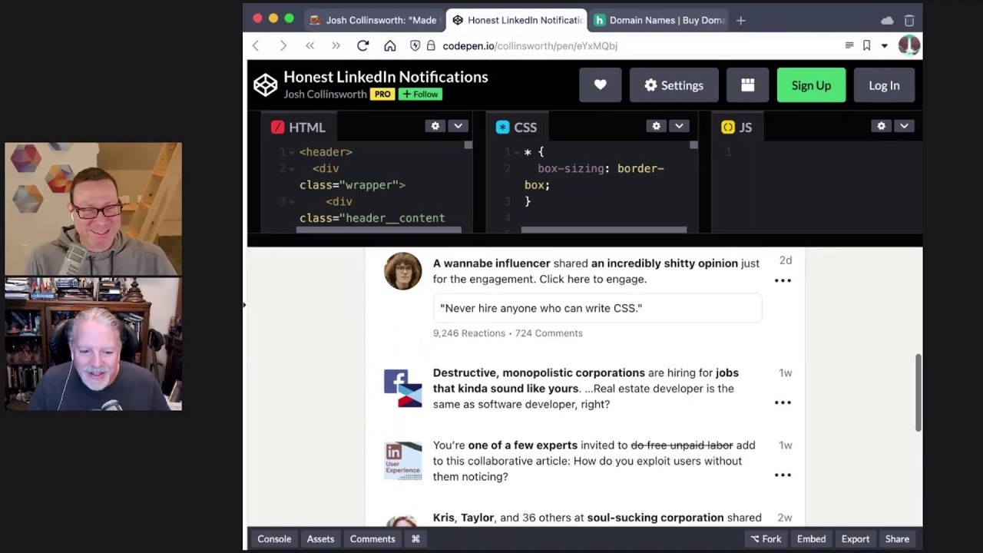This screenshot has width=983, height=553.
Task: Open the editor layout grid icon
Action: point(747,84)
